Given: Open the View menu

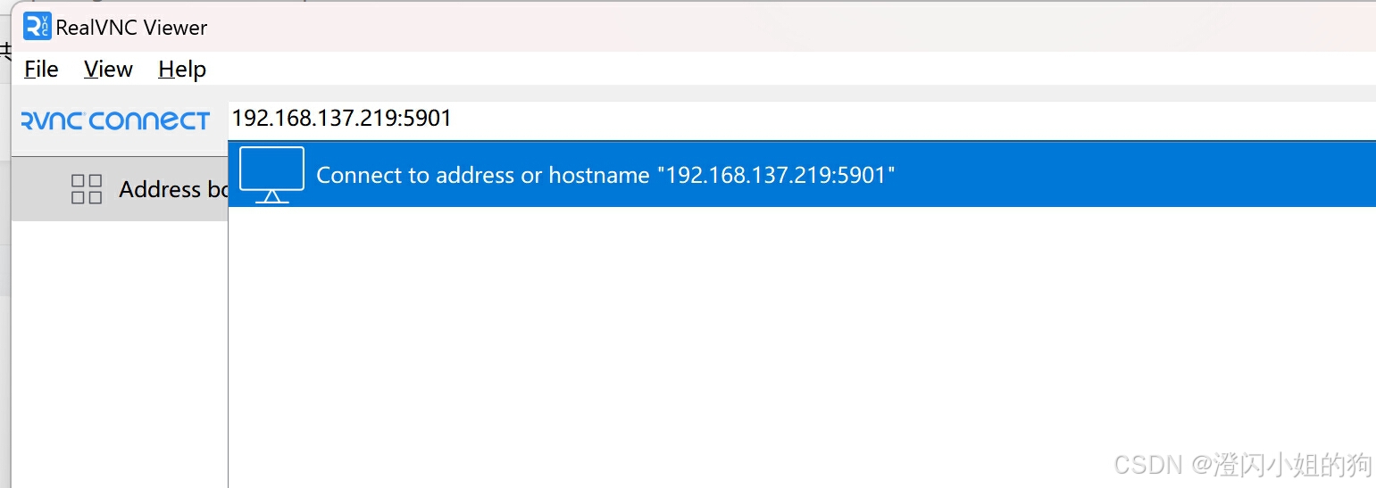Looking at the screenshot, I should pyautogui.click(x=108, y=69).
